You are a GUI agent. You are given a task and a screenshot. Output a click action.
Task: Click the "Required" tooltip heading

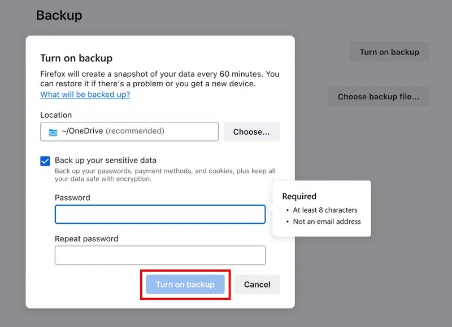pyautogui.click(x=299, y=196)
